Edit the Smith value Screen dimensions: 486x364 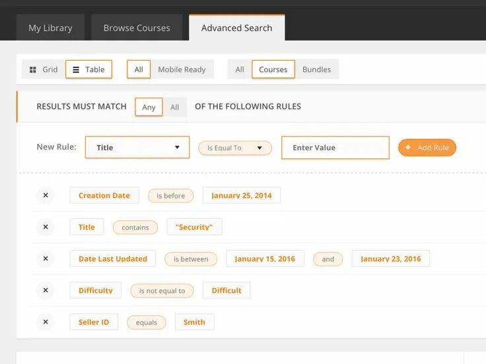tap(194, 322)
